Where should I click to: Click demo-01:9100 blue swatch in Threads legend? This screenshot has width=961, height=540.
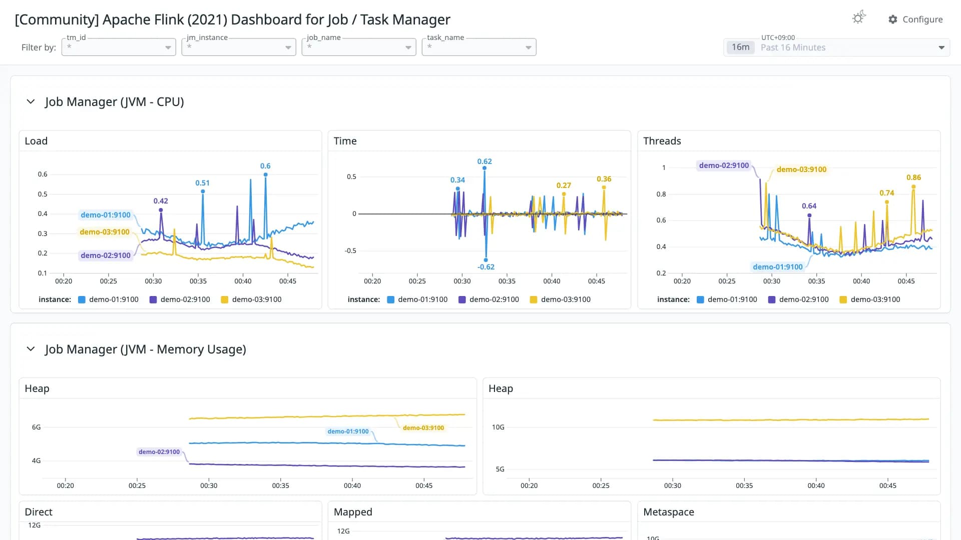(x=700, y=299)
